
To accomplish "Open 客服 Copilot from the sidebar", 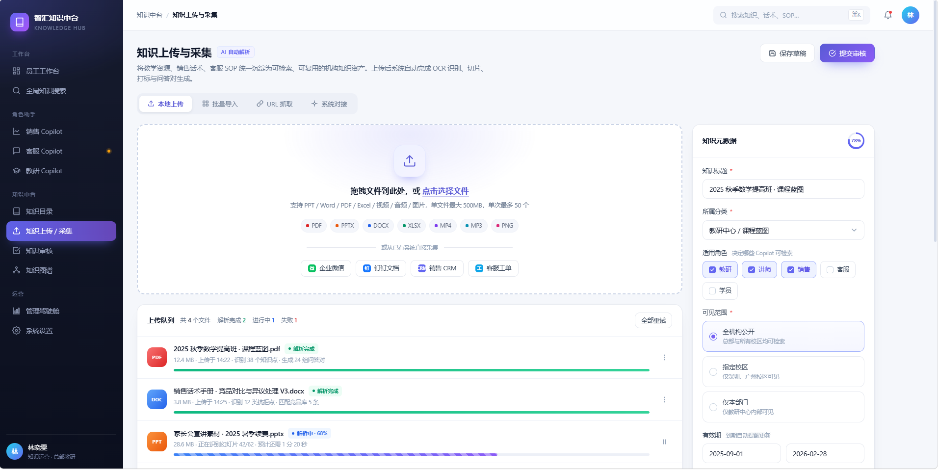I will (x=61, y=151).
